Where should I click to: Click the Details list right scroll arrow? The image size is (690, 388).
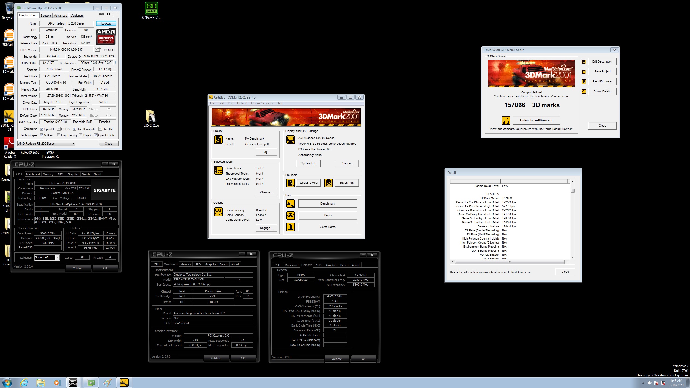(x=568, y=262)
